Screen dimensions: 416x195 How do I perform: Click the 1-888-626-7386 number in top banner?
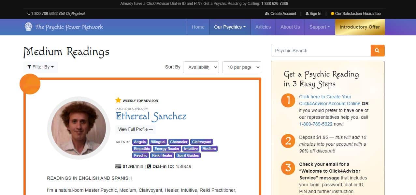tap(274, 4)
